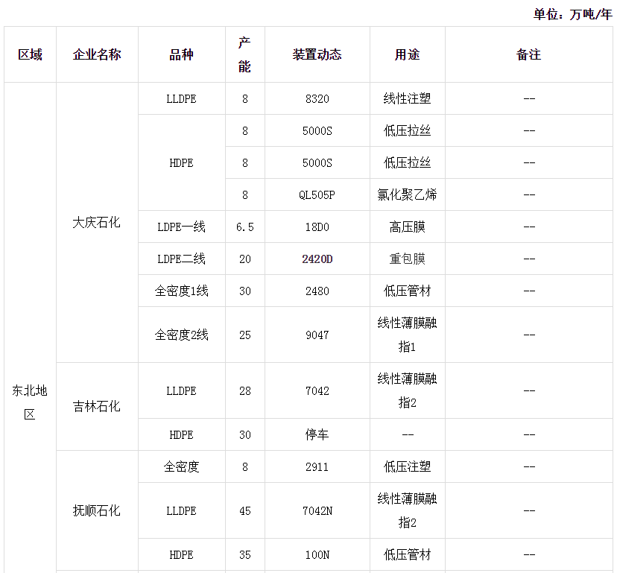Screen dimensions: 617x573
Task: Click the 区域 column header
Action: click(30, 54)
